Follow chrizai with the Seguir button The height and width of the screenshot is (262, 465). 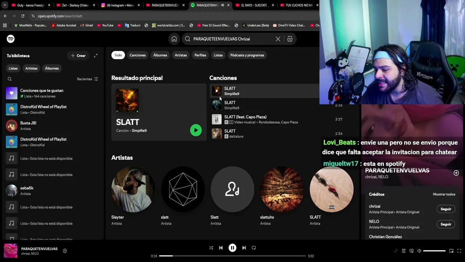[446, 209]
